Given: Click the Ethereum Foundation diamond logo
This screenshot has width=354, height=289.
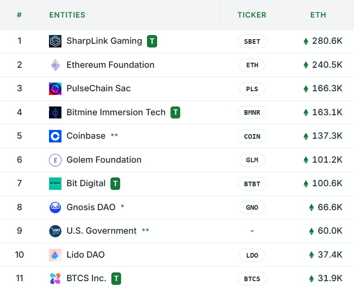Looking at the screenshot, I should [55, 65].
